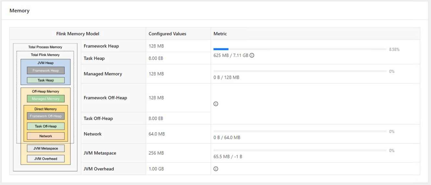Click the 65.5 MB / -1 B metric text
Screen dimensions: 431x185
[x=228, y=157]
